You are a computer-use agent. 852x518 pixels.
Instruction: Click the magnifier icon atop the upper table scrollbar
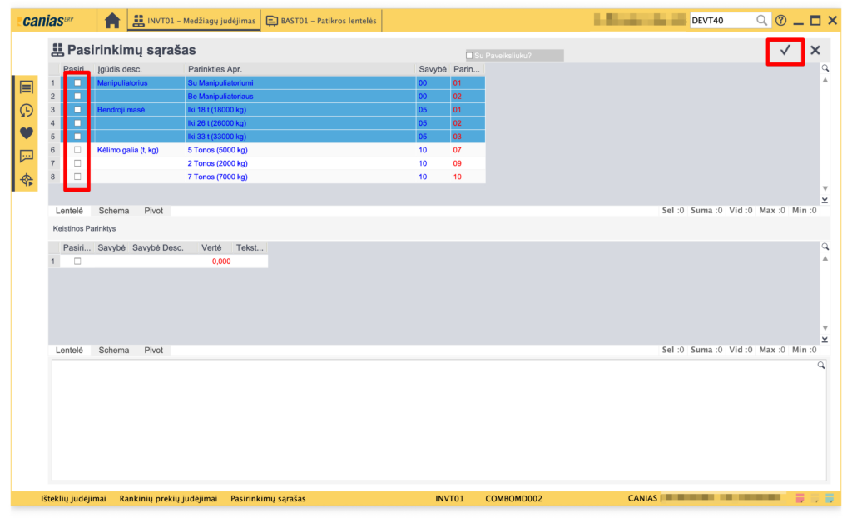[825, 68]
